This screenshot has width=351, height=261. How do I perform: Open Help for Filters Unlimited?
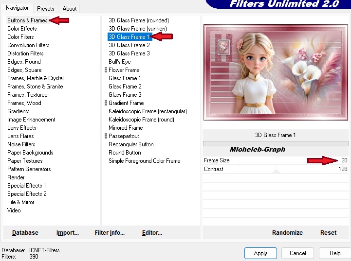[335, 253]
